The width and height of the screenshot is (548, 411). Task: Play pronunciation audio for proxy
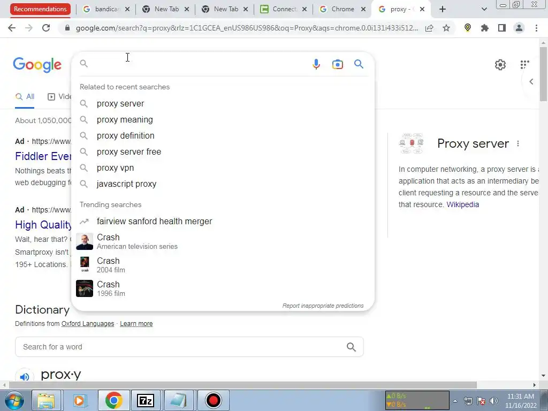[25, 377]
